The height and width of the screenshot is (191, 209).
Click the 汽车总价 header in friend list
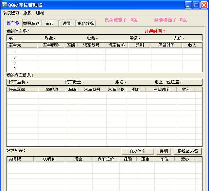pos(105,159)
